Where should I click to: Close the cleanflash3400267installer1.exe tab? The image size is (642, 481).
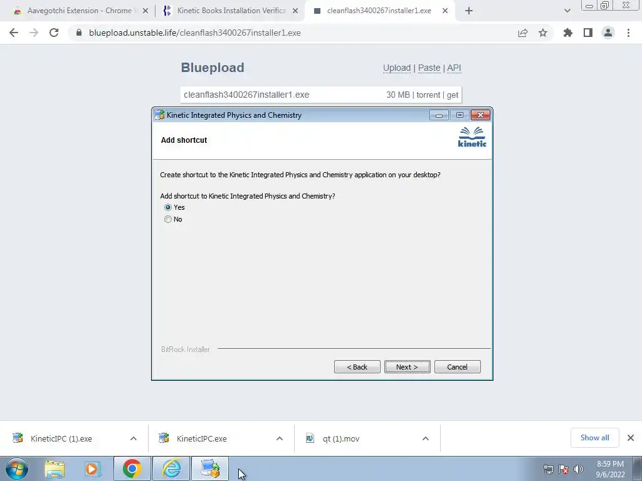tap(445, 11)
